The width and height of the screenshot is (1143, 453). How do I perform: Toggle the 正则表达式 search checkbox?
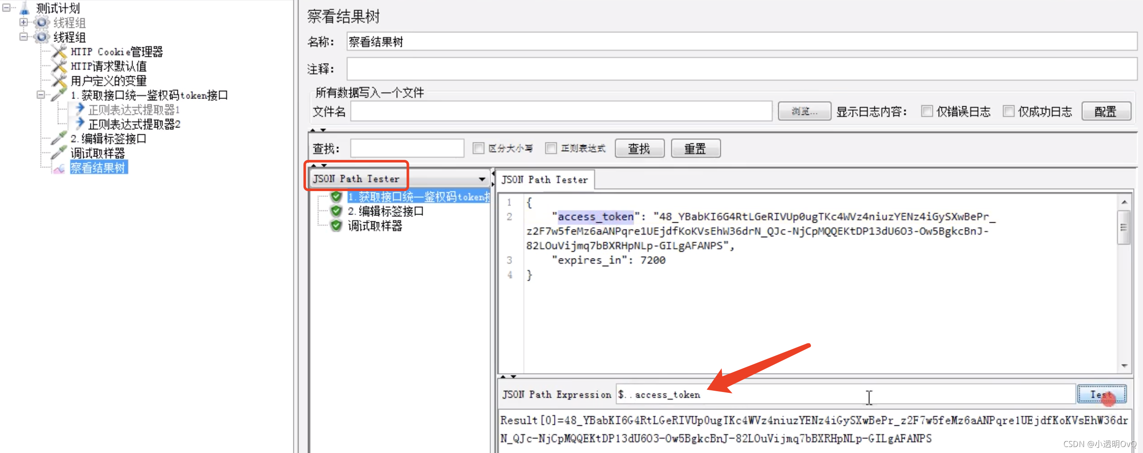(551, 148)
